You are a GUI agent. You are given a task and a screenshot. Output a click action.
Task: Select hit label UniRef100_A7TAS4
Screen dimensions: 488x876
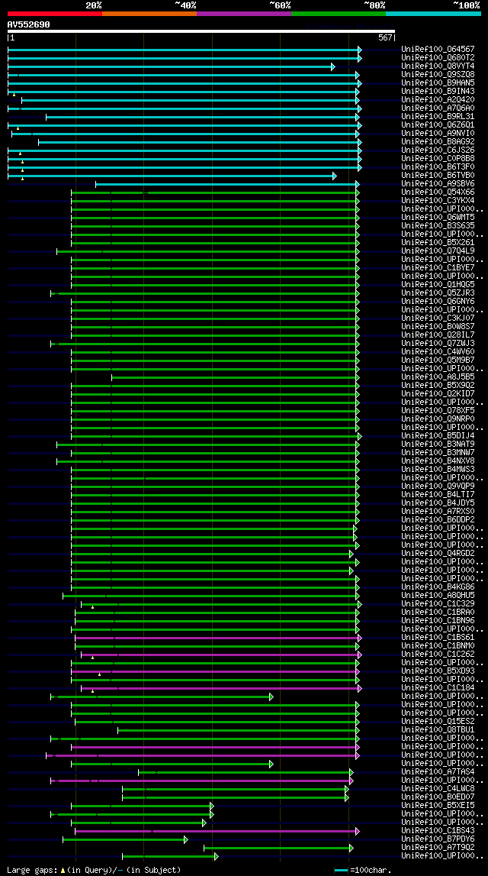438,772
